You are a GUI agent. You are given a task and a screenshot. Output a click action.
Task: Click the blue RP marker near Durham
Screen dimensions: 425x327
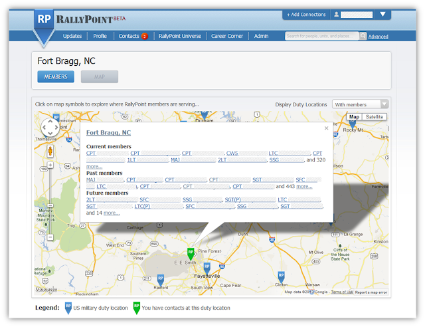point(205,116)
